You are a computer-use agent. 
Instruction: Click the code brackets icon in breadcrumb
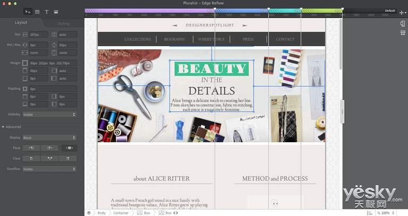176,213
